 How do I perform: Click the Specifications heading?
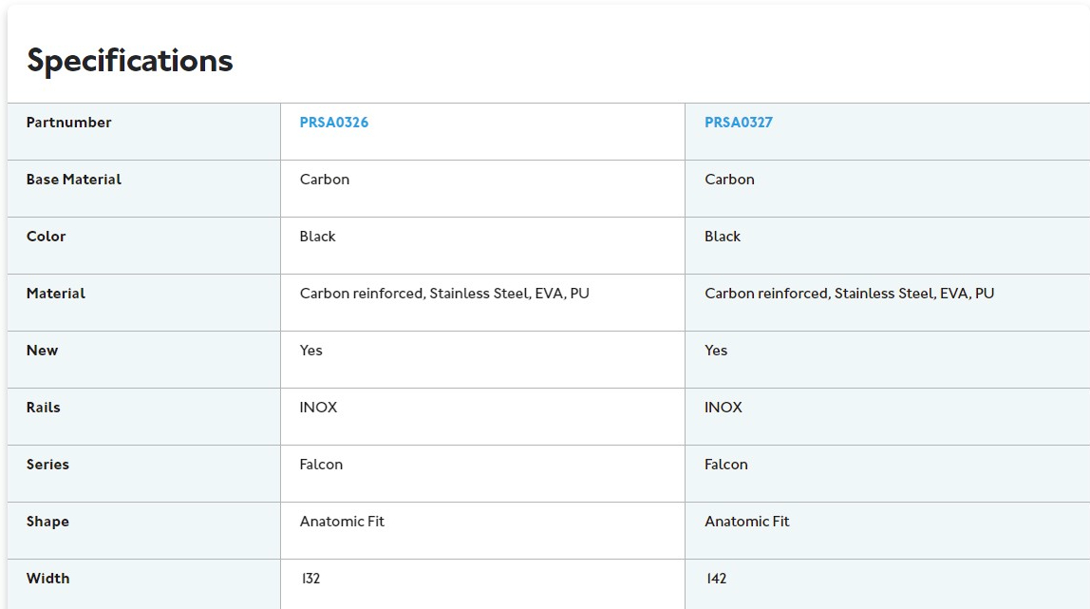130,61
